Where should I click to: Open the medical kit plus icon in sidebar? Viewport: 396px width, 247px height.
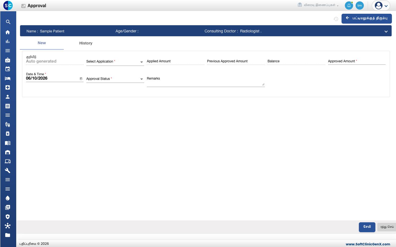tap(8, 88)
